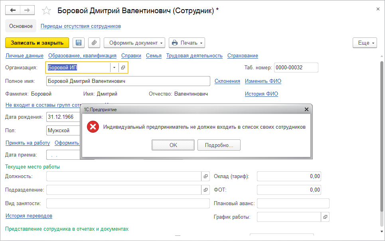Click into the Таб. номер field
Image resolution: width=385 pixels, height=241 pixels.
click(x=296, y=68)
